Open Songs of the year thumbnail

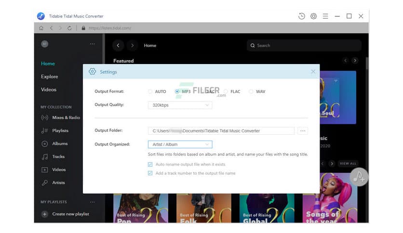point(330,197)
